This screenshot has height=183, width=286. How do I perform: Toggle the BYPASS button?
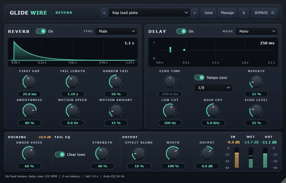[x=265, y=13]
